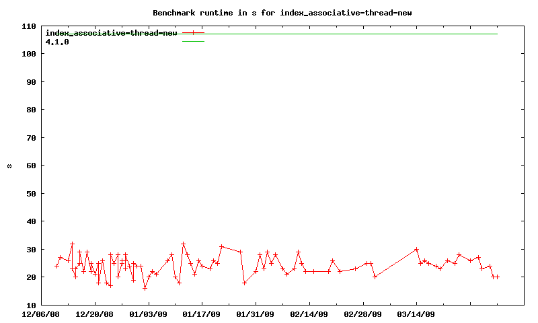Click the 03/14/09 date label
This screenshot has height=323, width=538.
click(416, 314)
